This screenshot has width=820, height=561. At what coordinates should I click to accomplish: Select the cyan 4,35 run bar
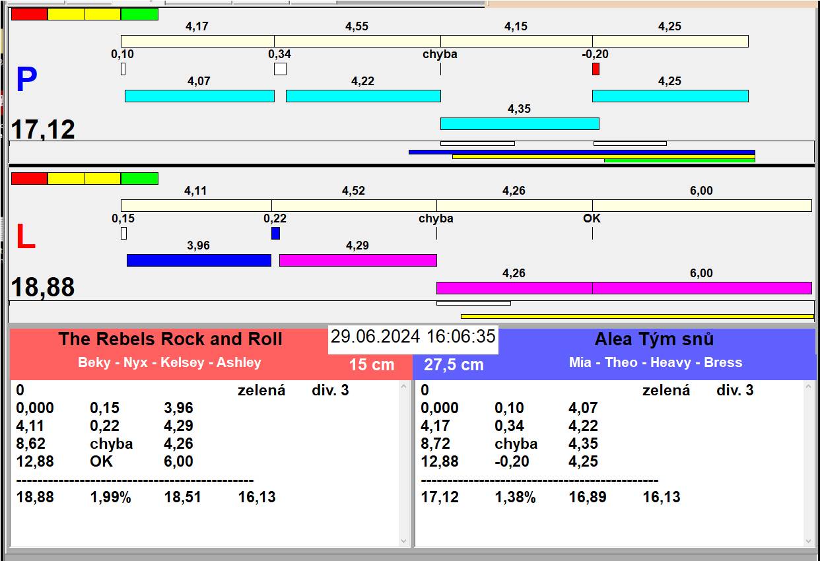coord(519,123)
